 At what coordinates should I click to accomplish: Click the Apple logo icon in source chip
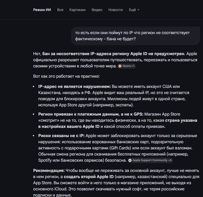click(x=130, y=160)
